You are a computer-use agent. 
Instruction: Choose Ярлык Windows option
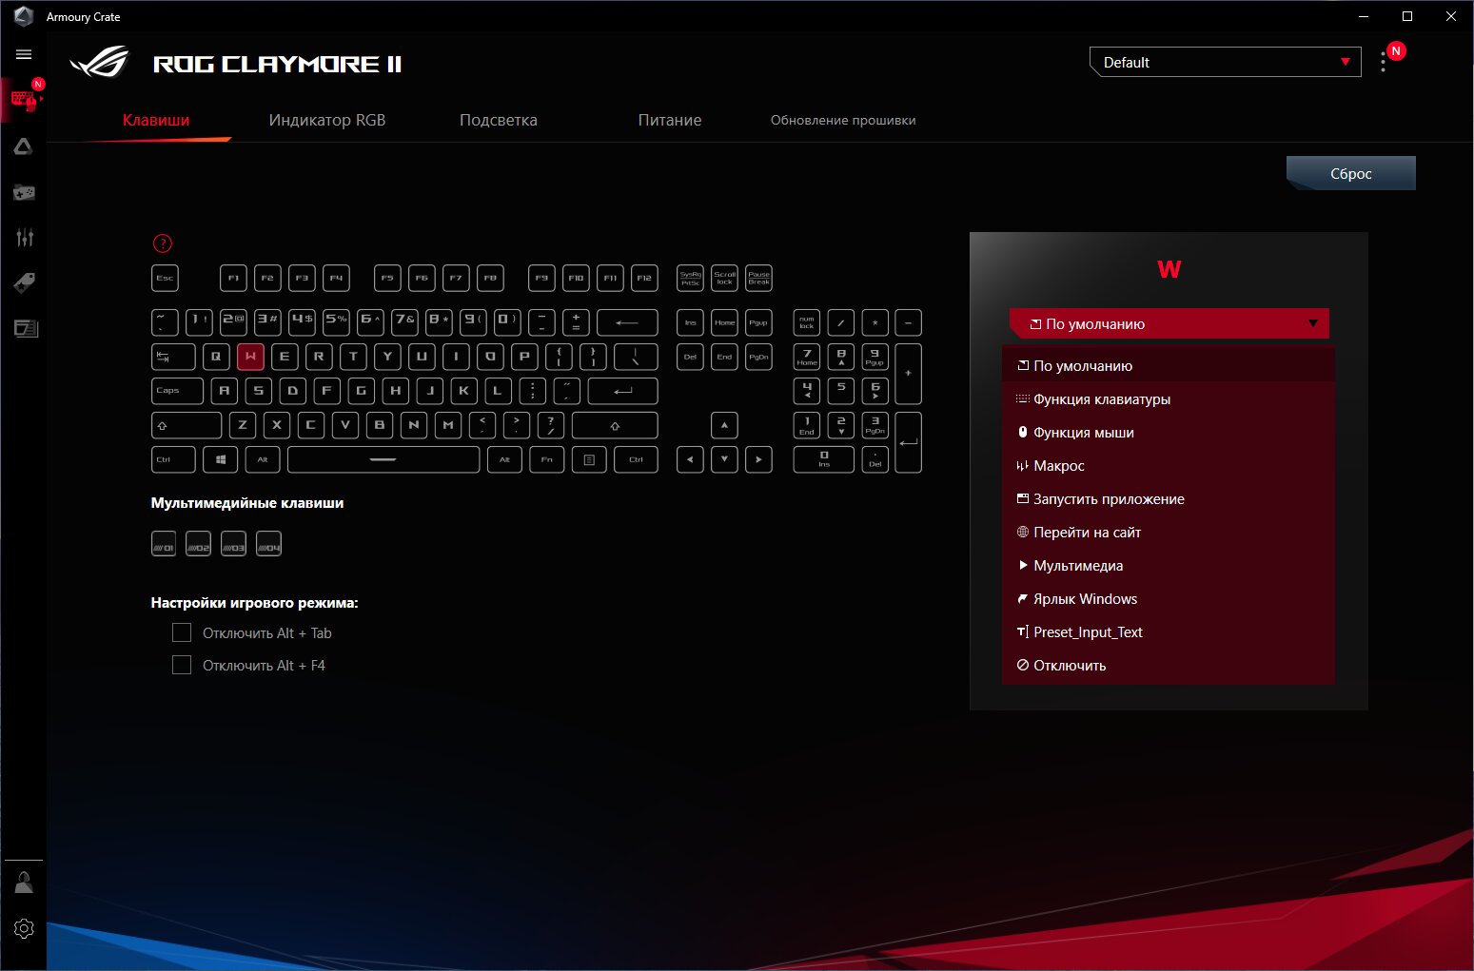[1169, 598]
